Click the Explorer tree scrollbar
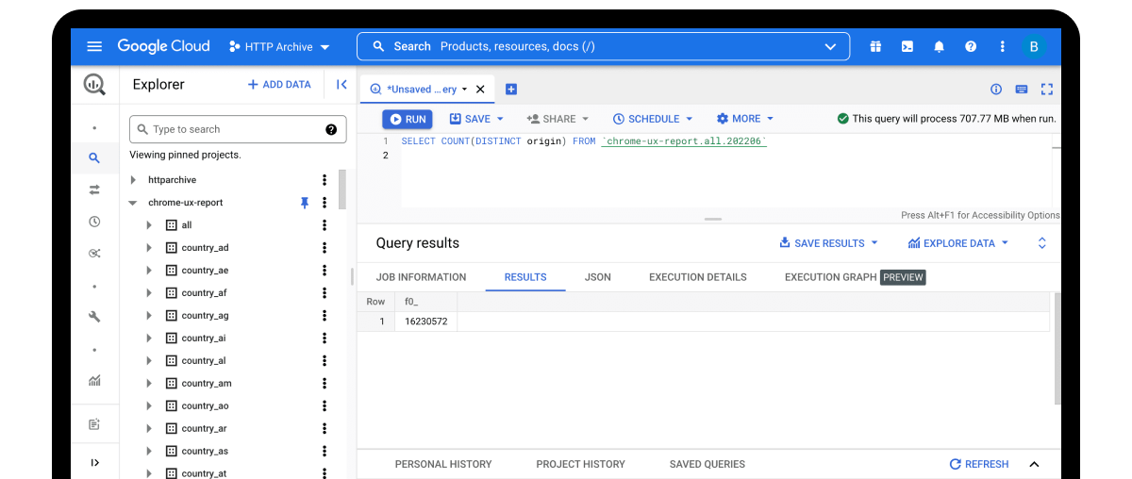Image resolution: width=1132 pixels, height=479 pixels. [x=342, y=190]
